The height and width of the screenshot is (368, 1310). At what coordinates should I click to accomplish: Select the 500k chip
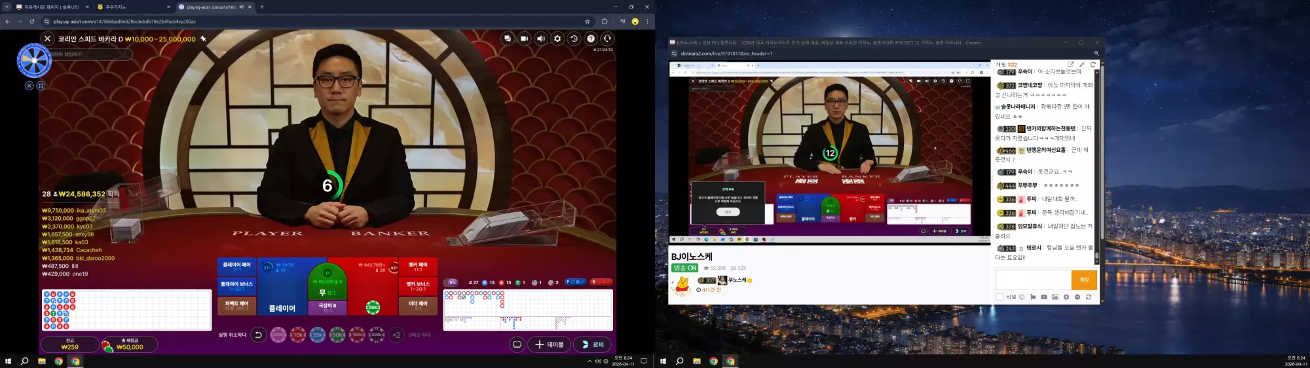377,335
